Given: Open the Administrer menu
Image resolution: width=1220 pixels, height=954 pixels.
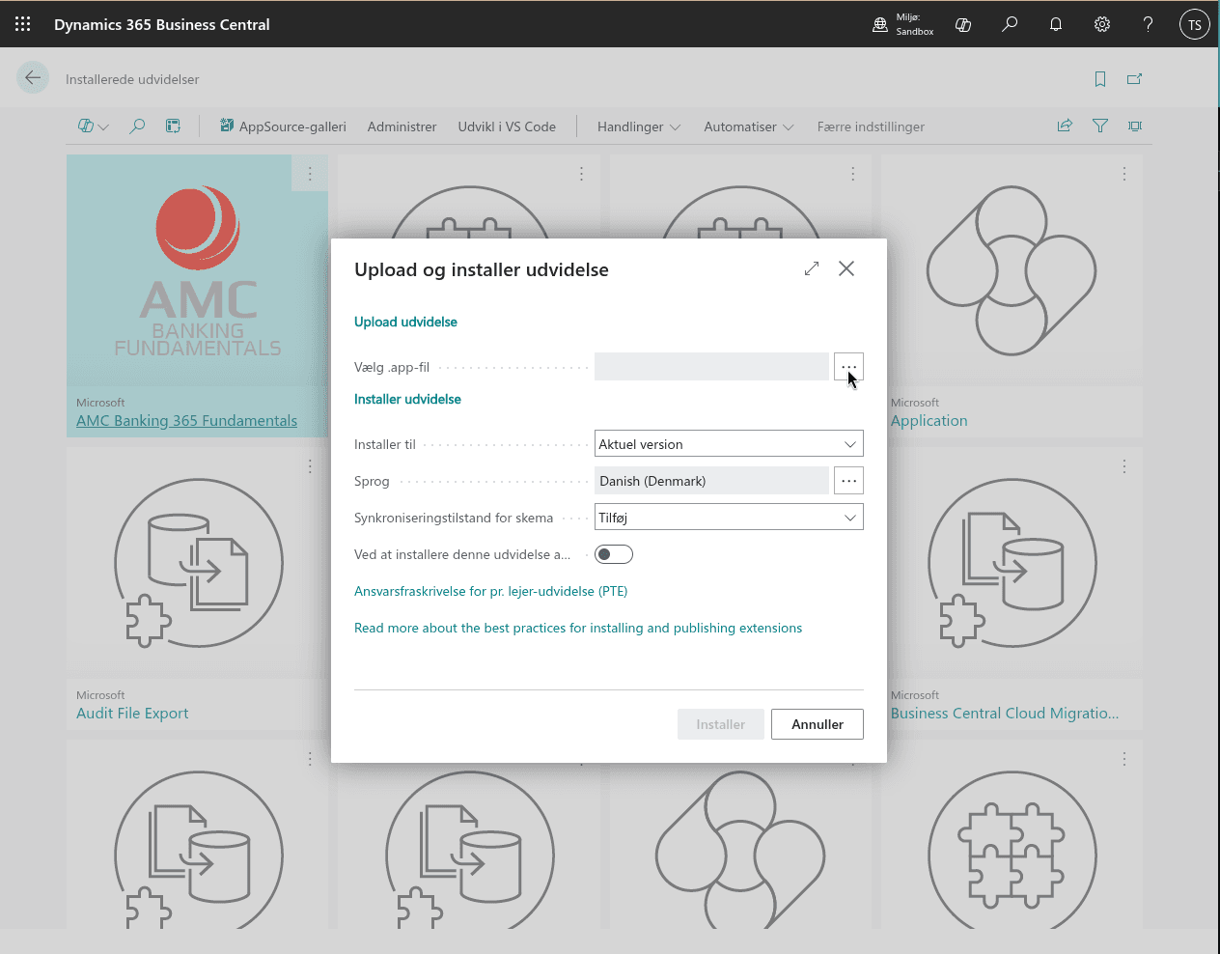Looking at the screenshot, I should click(402, 126).
